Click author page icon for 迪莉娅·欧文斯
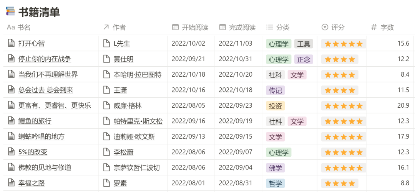The height and width of the screenshot is (192, 415). [106, 136]
